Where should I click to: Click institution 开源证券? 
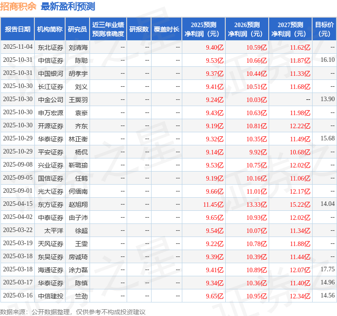pos(51,126)
